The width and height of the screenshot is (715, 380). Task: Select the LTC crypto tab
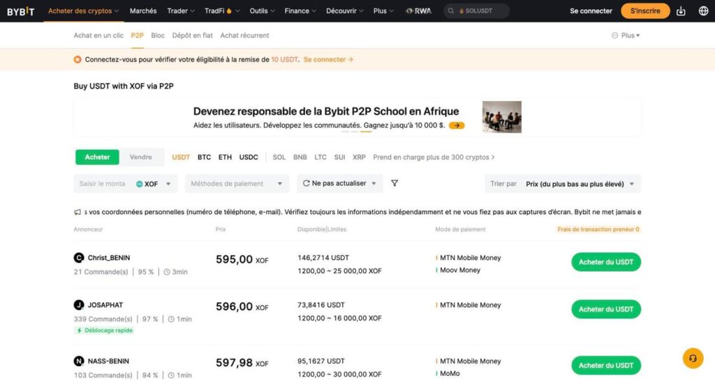pyautogui.click(x=320, y=157)
